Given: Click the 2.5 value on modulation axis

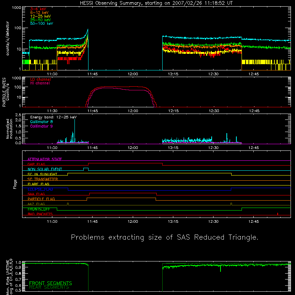Looking at the screenshot, I should (x=18, y=115).
